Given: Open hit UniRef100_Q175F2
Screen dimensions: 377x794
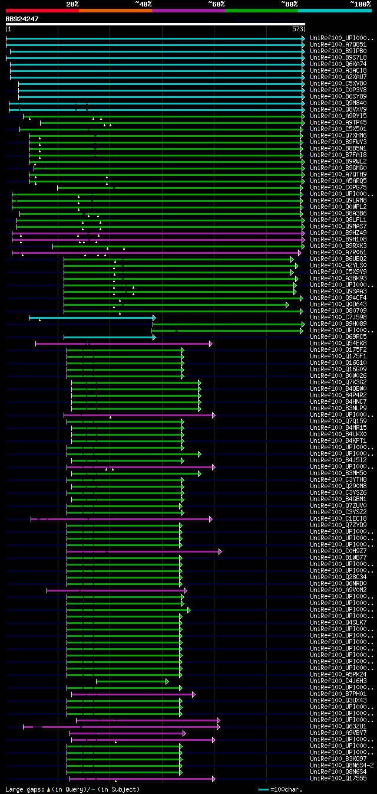Looking at the screenshot, I should coord(338,349).
